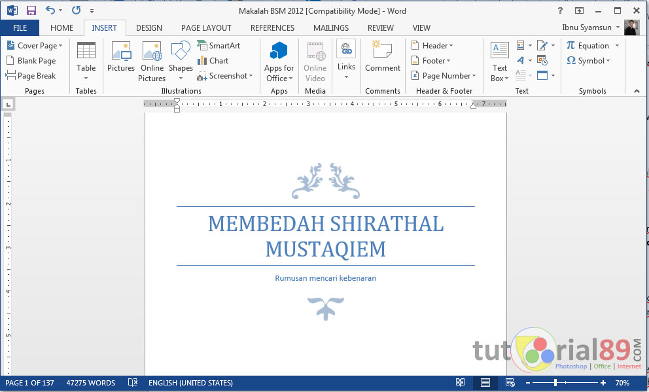649x392 pixels.
Task: Switch to Web Layout view
Action: point(510,382)
